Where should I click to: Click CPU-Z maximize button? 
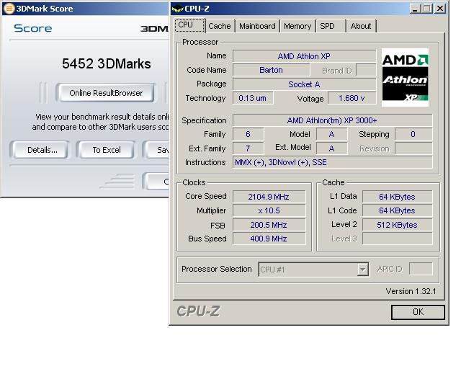point(427,9)
